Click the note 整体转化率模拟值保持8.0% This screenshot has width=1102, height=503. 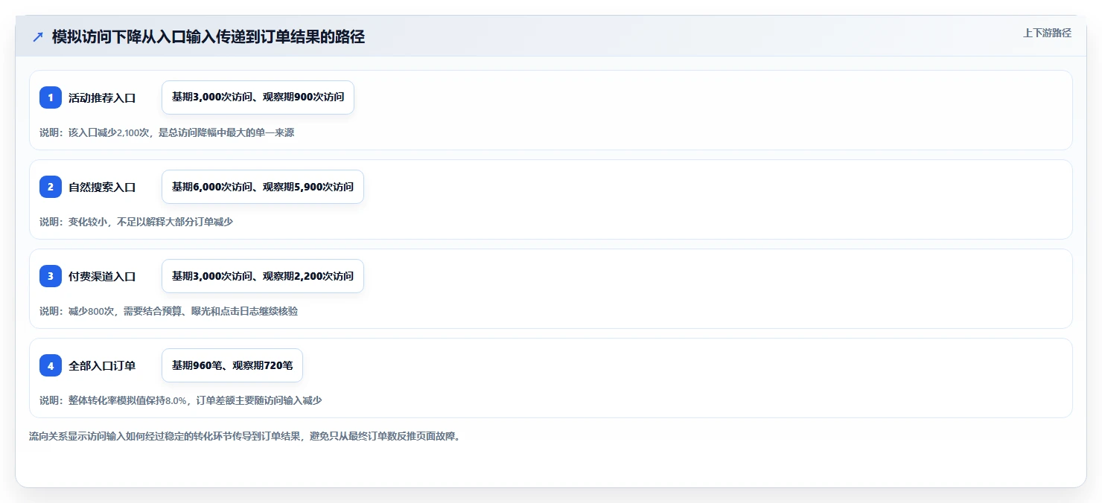[x=181, y=400]
